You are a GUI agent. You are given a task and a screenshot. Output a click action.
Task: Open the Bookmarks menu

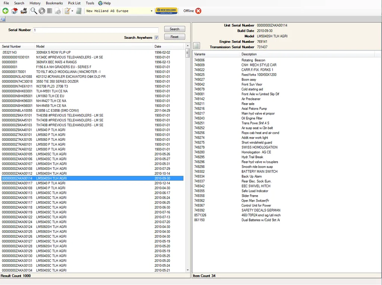pos(54,3)
